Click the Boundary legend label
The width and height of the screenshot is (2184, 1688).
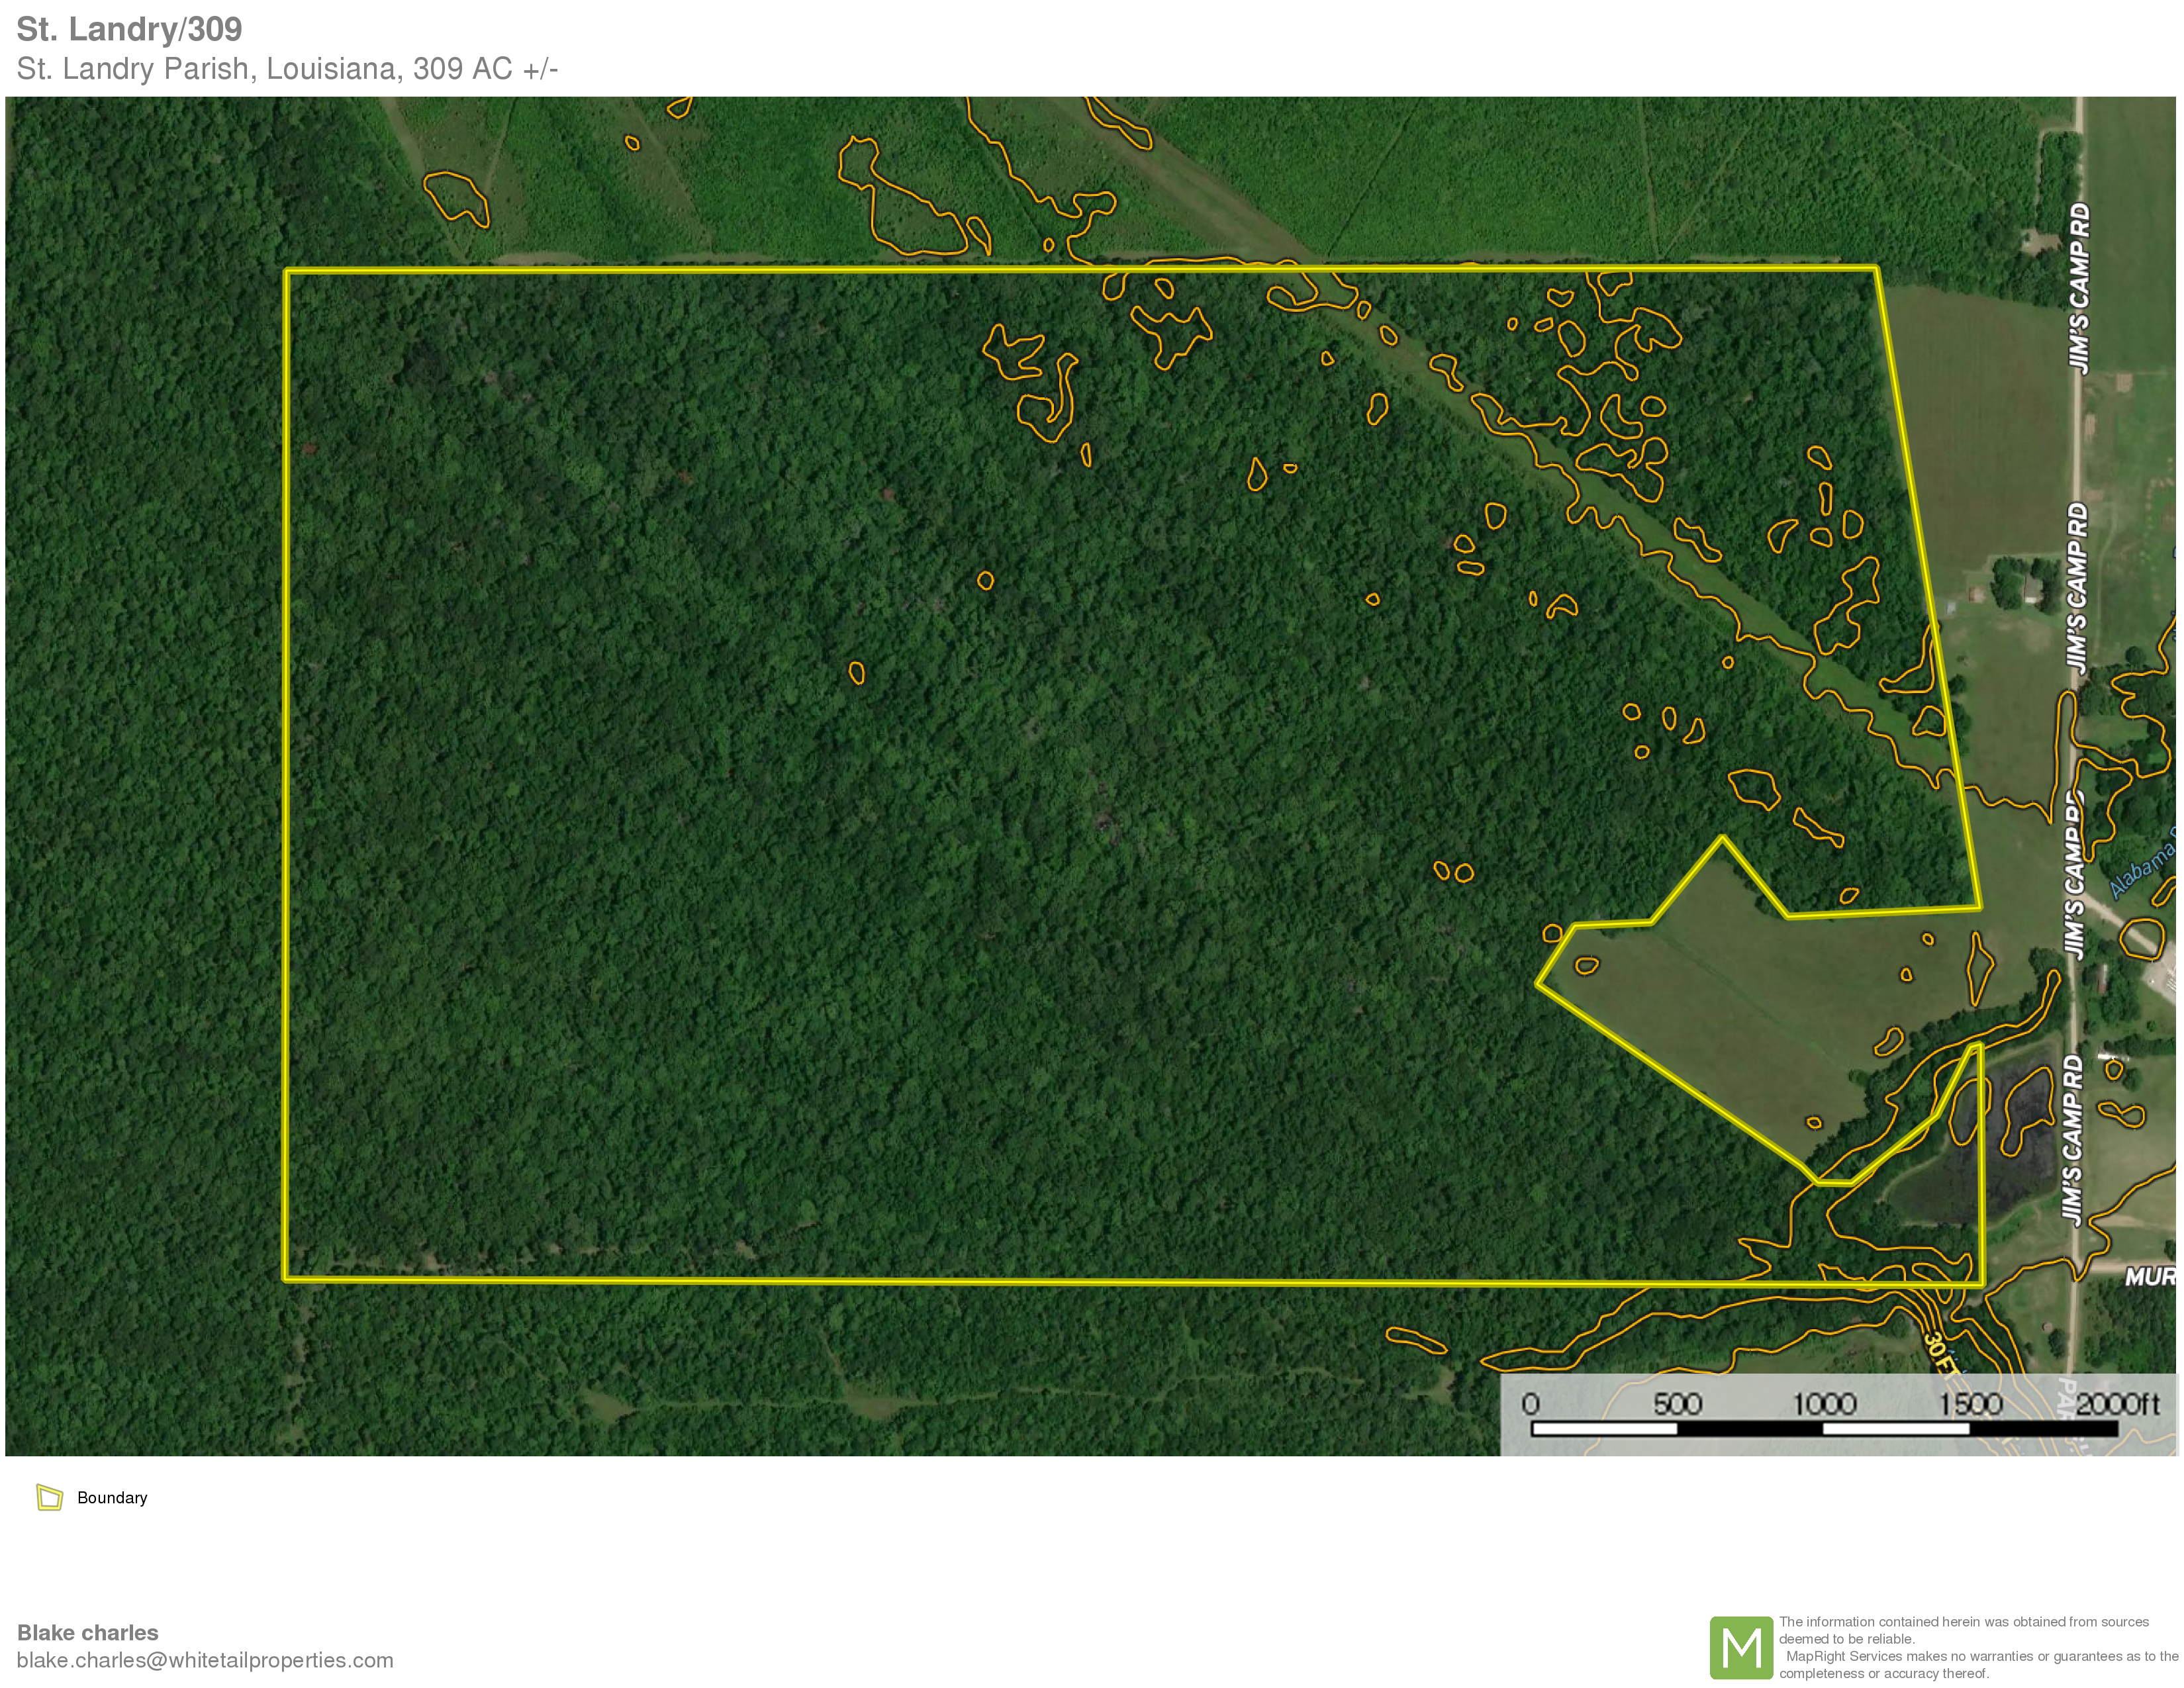112,1497
